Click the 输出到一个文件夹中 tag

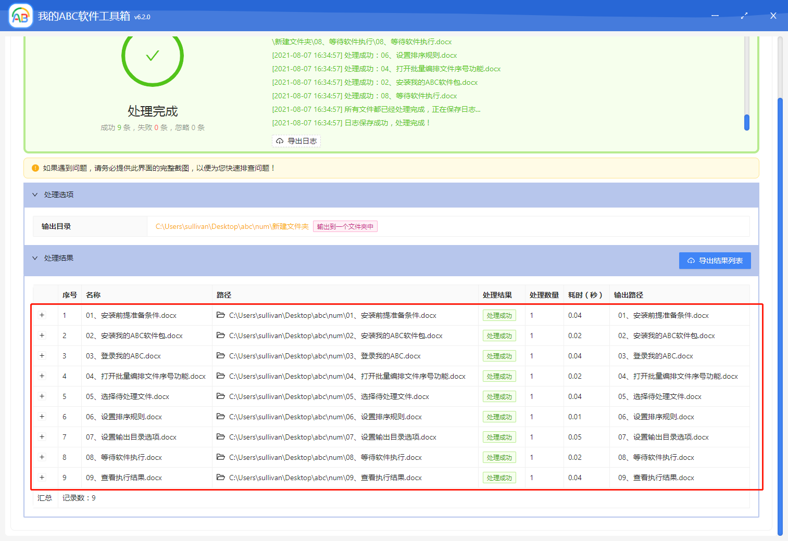point(345,226)
